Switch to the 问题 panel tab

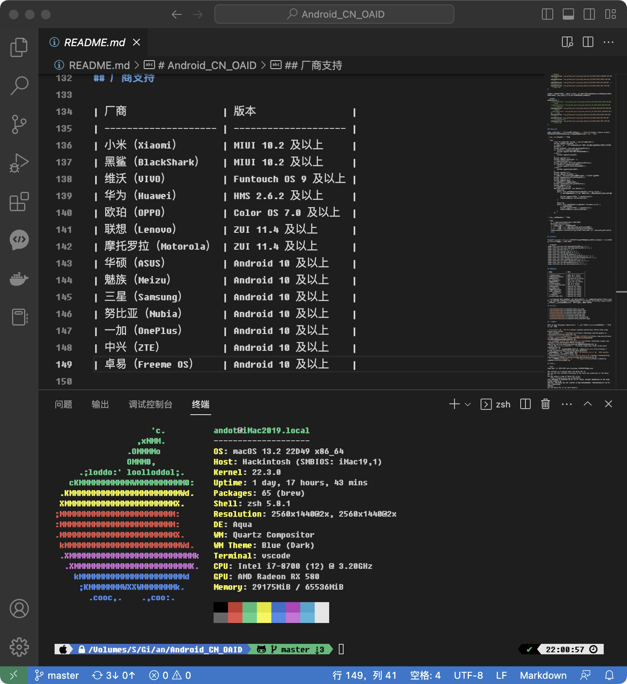point(63,404)
